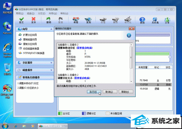Click the purple partition bar in disk map
Image resolution: width=182 pixels, height=129 pixels.
153,35
